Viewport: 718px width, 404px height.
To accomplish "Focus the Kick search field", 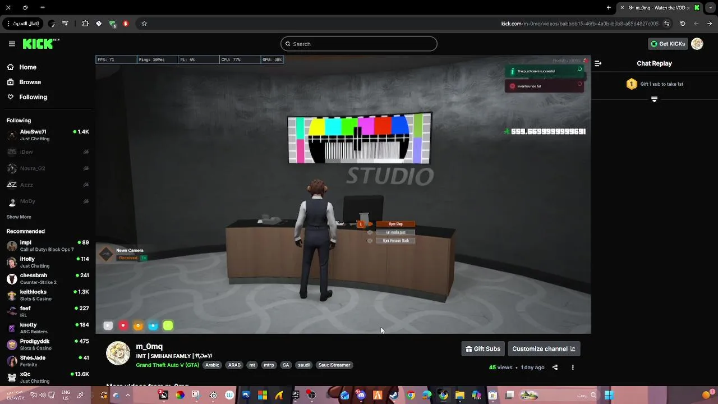I will click(x=359, y=44).
